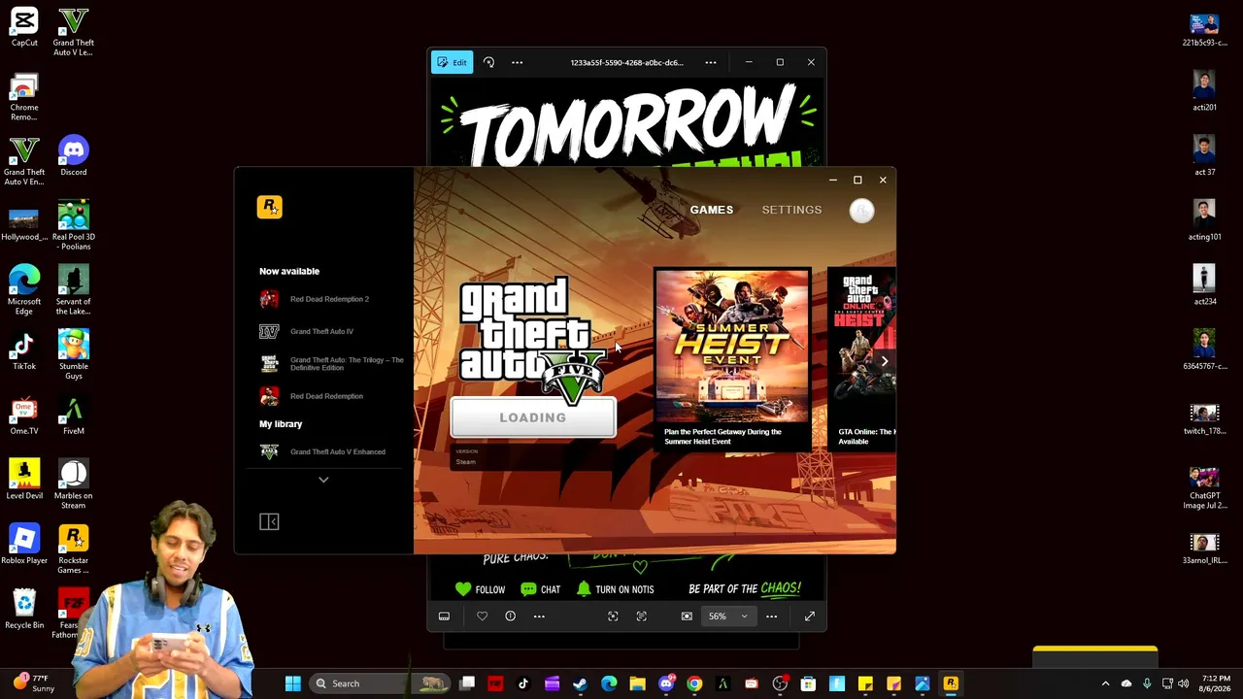Advance the news carousel with the right arrow
The image size is (1243, 699).
[884, 361]
